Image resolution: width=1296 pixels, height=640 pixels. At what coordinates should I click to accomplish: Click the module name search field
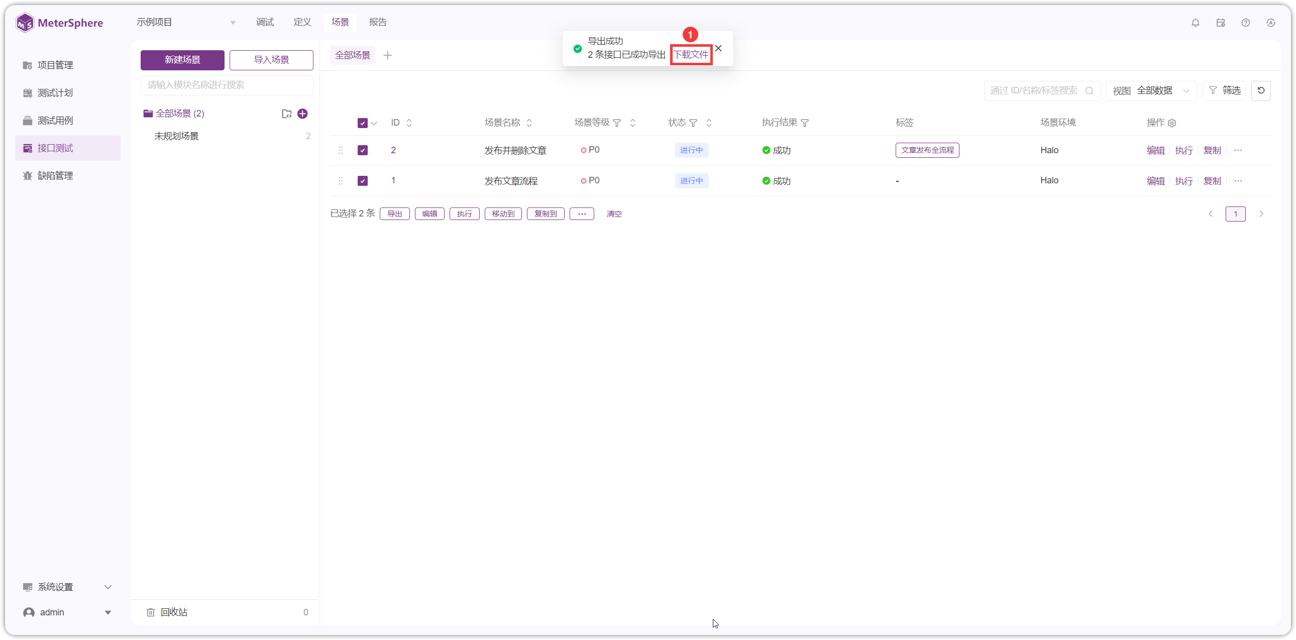[227, 85]
